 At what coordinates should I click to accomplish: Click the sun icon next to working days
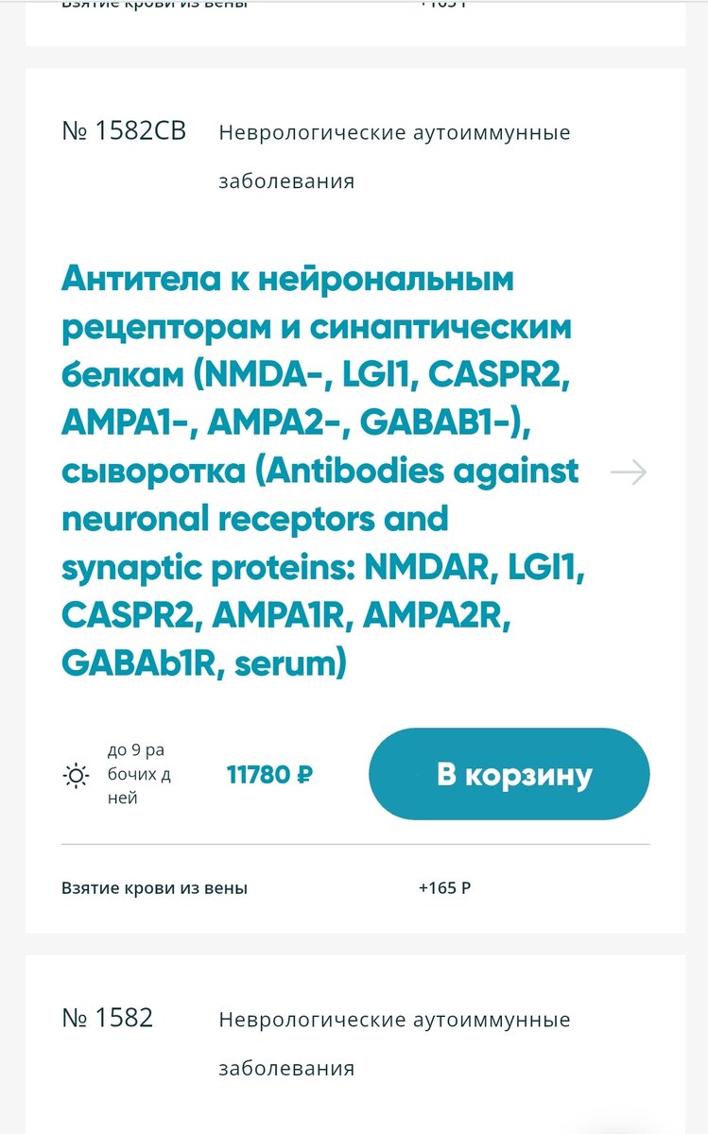[x=76, y=776]
